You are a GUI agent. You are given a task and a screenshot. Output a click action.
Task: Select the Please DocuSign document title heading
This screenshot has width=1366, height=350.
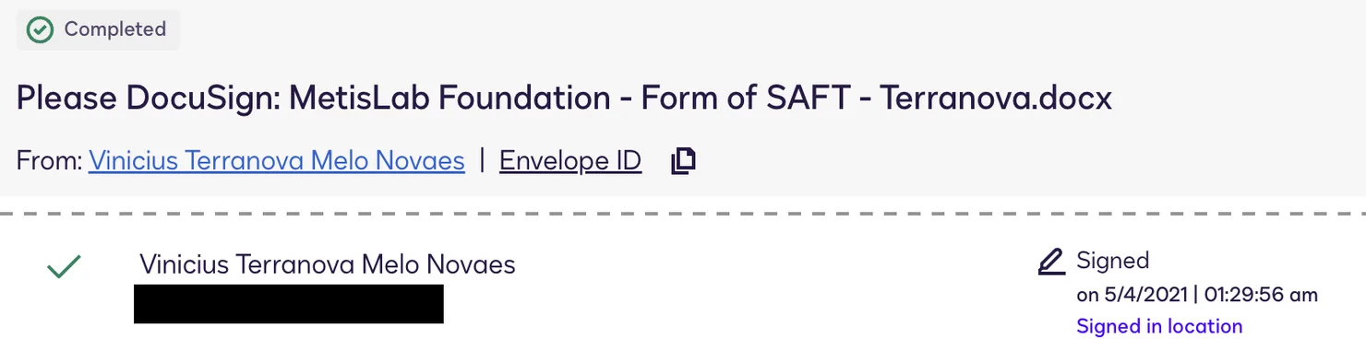coord(564,98)
